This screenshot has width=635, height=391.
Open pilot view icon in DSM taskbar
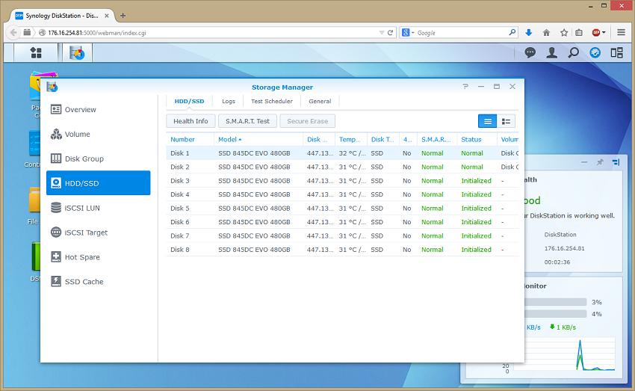(x=617, y=52)
